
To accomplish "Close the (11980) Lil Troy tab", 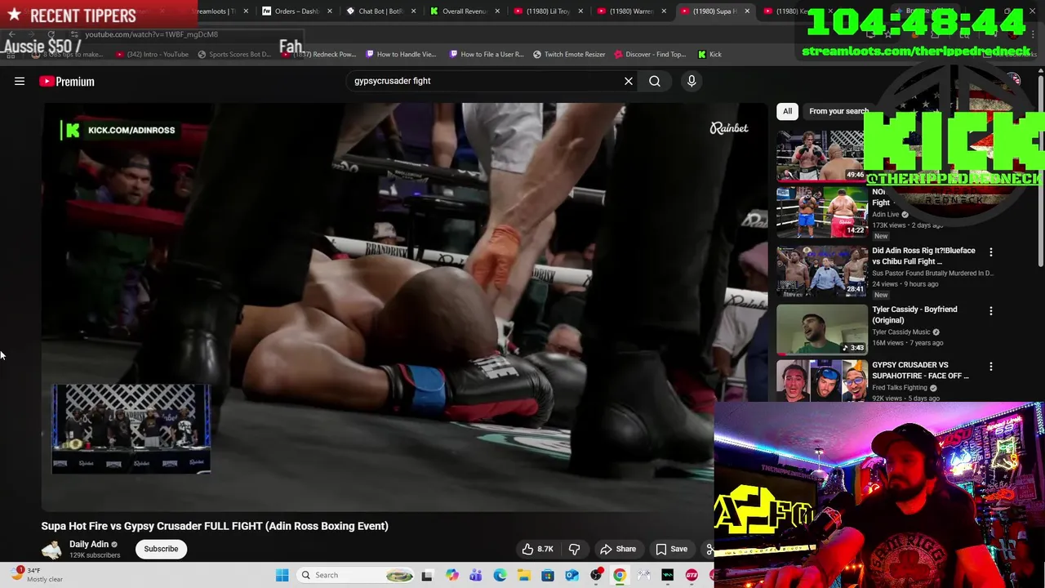I will coord(581,11).
